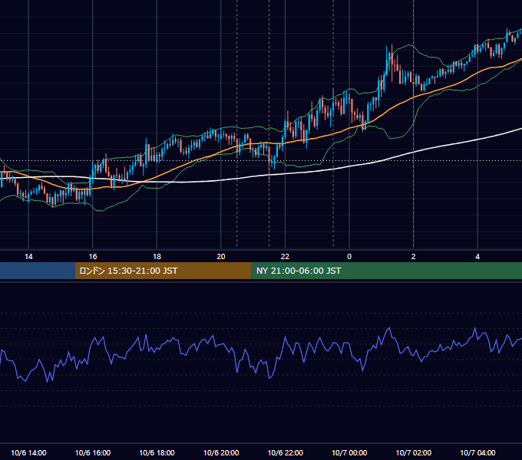The image size is (522, 460).
Task: Click the '10/6 20:00' label on indicator axis
Action: click(221, 452)
